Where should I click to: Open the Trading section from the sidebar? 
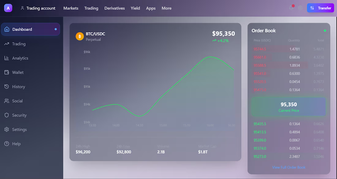pos(7,44)
